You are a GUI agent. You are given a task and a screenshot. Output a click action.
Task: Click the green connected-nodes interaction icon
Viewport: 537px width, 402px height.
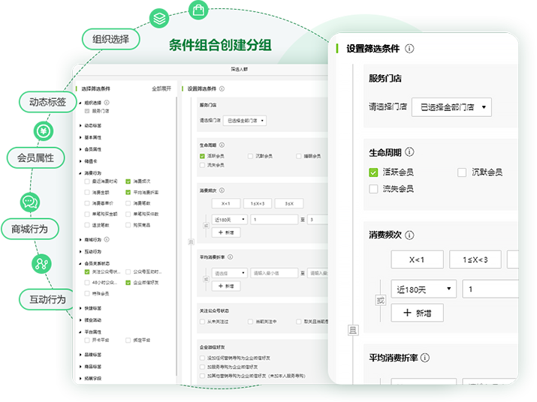pos(41,264)
